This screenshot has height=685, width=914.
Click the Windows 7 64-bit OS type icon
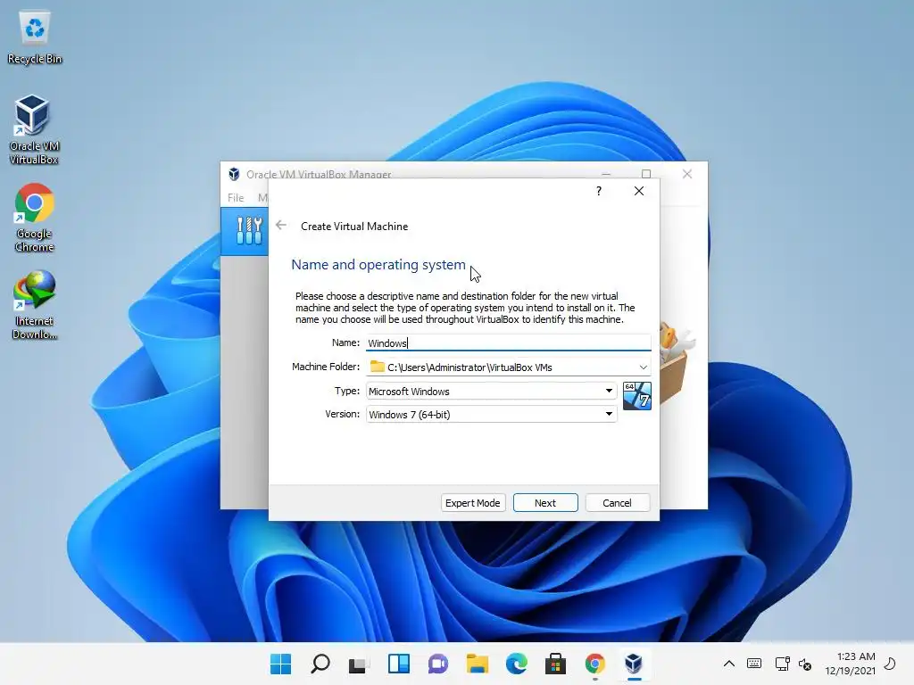pos(636,396)
